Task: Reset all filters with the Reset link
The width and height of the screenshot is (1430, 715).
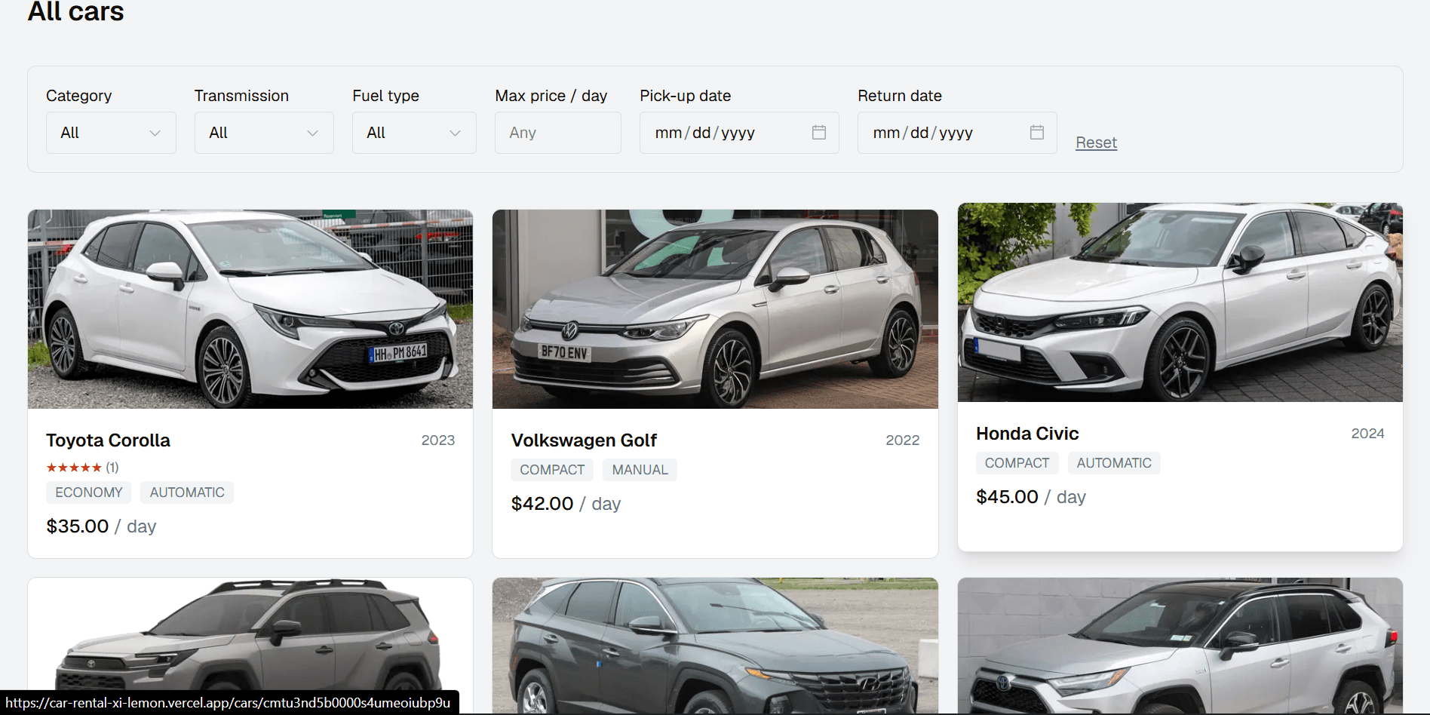Action: (1096, 143)
